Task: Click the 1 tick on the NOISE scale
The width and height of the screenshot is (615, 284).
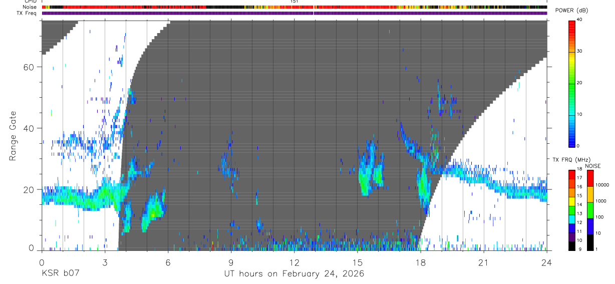Action: (x=597, y=249)
